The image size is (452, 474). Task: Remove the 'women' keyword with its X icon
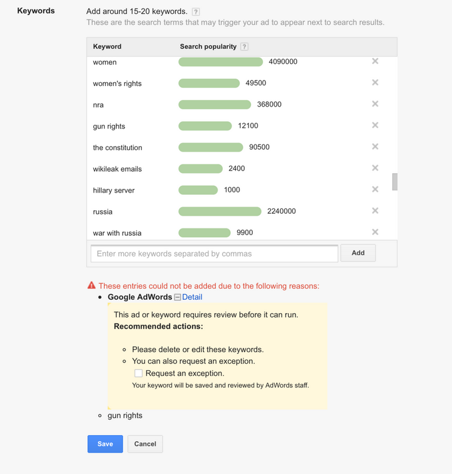pos(375,61)
